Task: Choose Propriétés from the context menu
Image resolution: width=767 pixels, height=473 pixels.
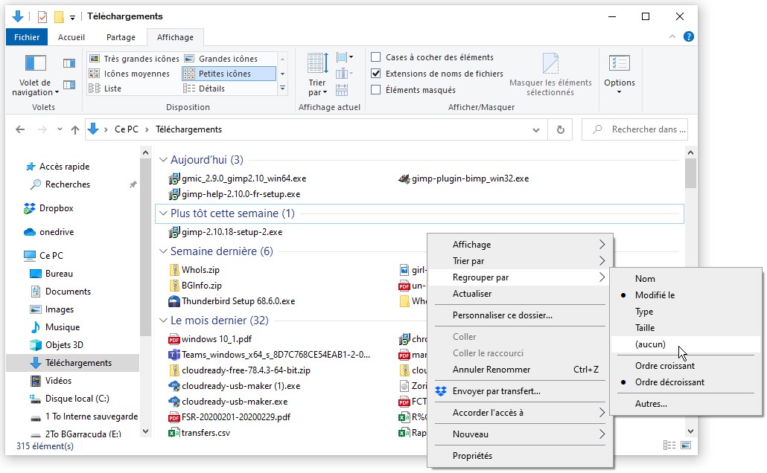Action: coord(472,456)
